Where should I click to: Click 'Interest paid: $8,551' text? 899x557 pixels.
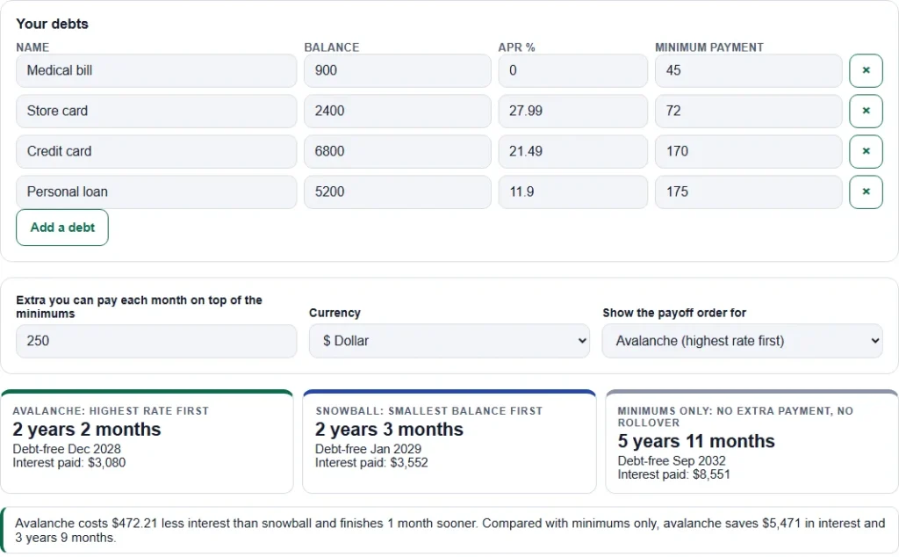[x=673, y=475]
